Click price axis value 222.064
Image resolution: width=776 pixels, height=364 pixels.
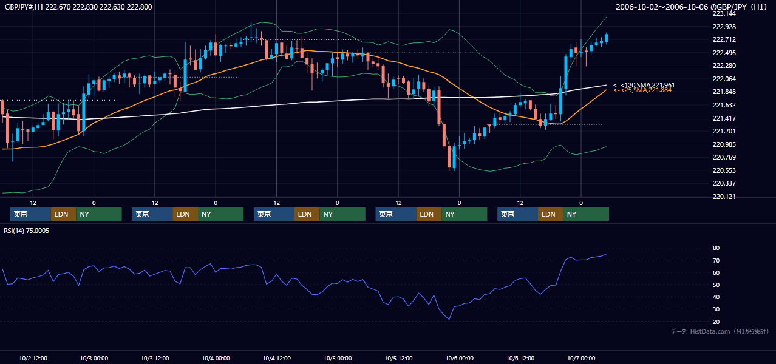(724, 79)
